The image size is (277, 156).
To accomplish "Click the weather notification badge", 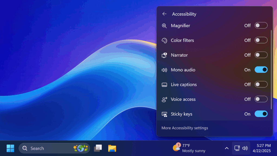I will pyautogui.click(x=179, y=145).
